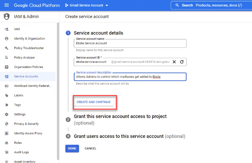Click the Service account name field
Viewport: 252px width, 163px height.
click(x=130, y=43)
